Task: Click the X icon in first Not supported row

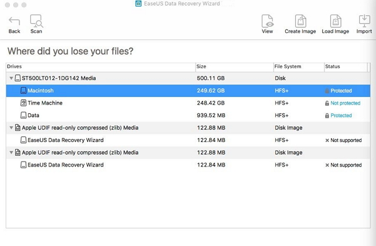Action: tap(327, 140)
